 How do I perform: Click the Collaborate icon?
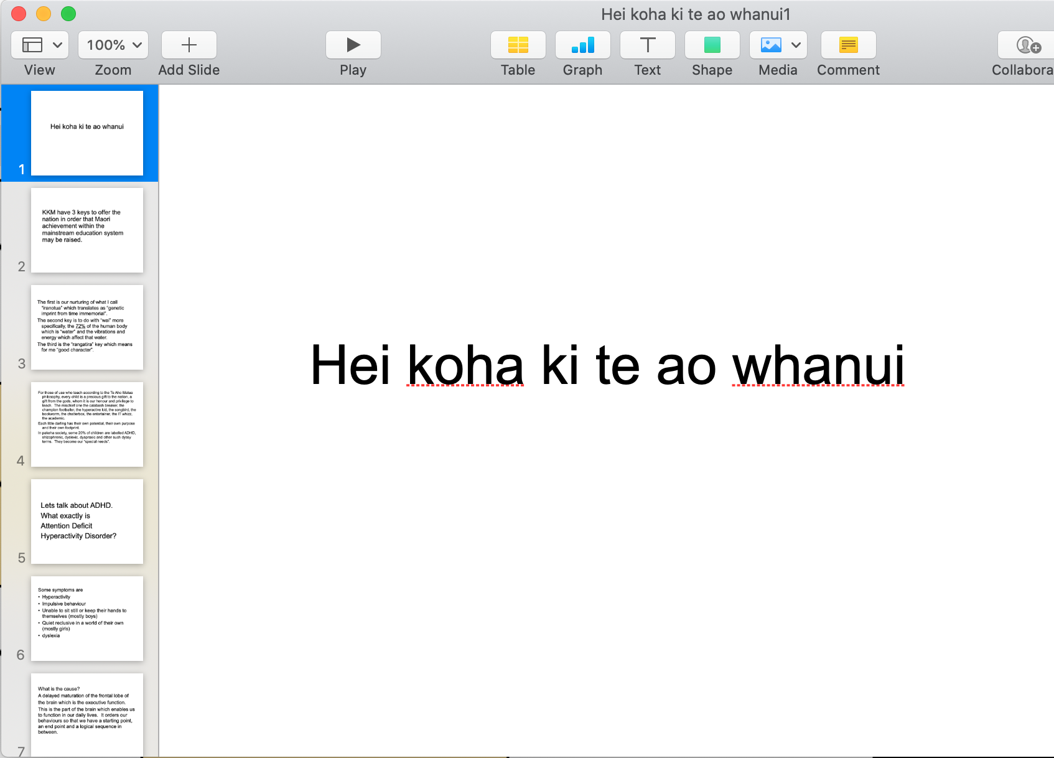click(x=1028, y=45)
